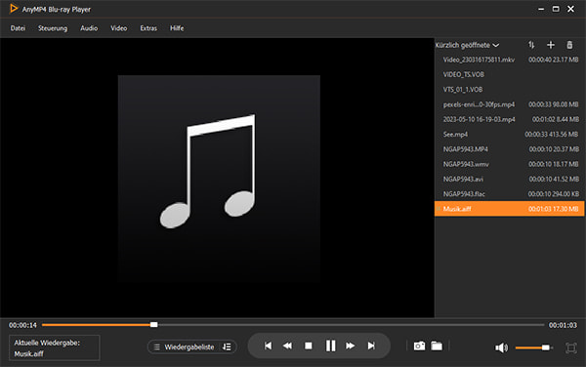The width and height of the screenshot is (586, 367).
Task: Take a snapshot with the camera icon
Action: [419, 347]
